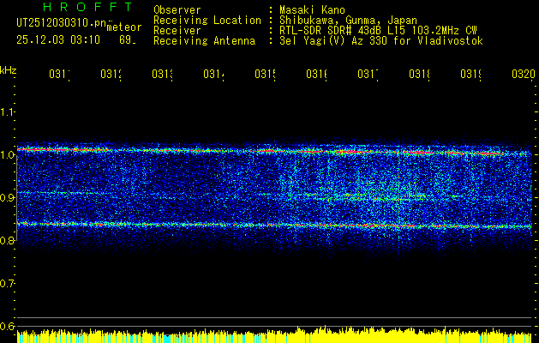Click the 0.8 frequency axis label
Viewport: 539px width, 343px height.
(x=7, y=240)
